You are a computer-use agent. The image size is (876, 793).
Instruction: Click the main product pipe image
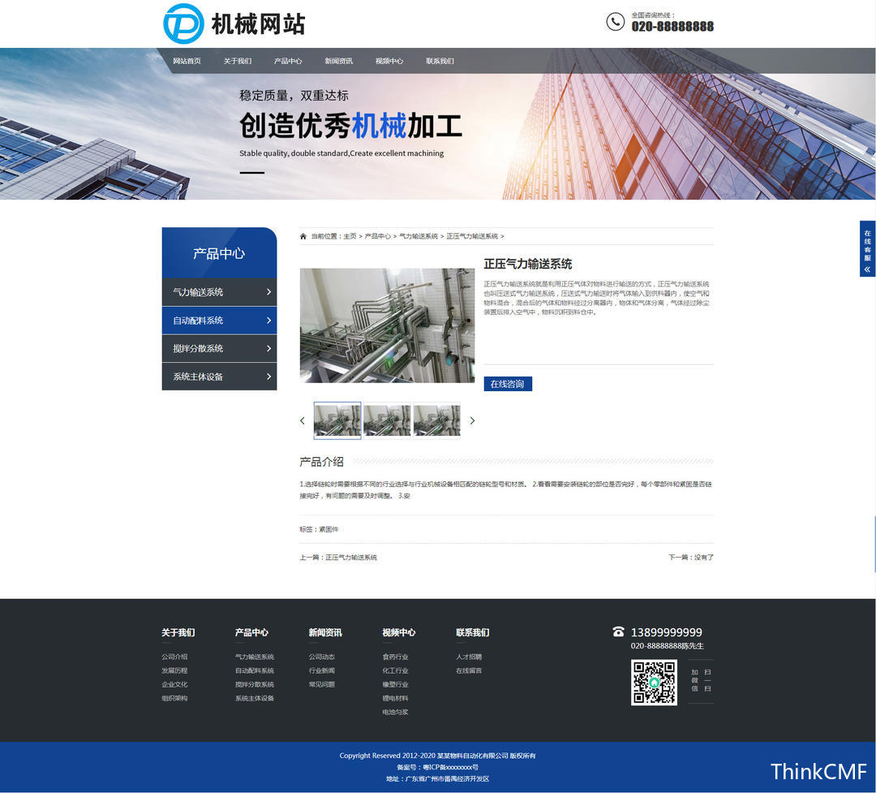tap(387, 325)
